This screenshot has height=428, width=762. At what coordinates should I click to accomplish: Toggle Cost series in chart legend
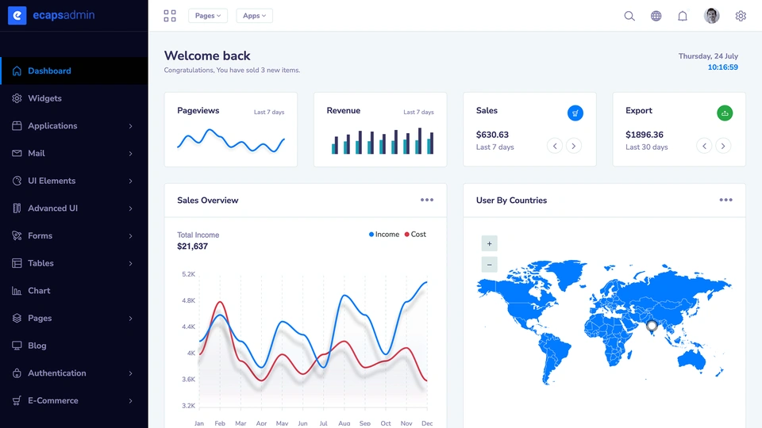(x=415, y=235)
